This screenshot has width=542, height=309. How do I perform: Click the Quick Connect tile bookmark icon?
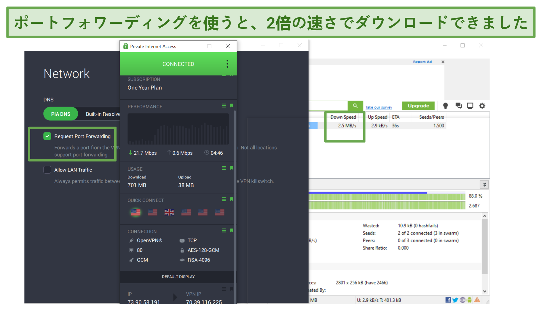point(232,199)
